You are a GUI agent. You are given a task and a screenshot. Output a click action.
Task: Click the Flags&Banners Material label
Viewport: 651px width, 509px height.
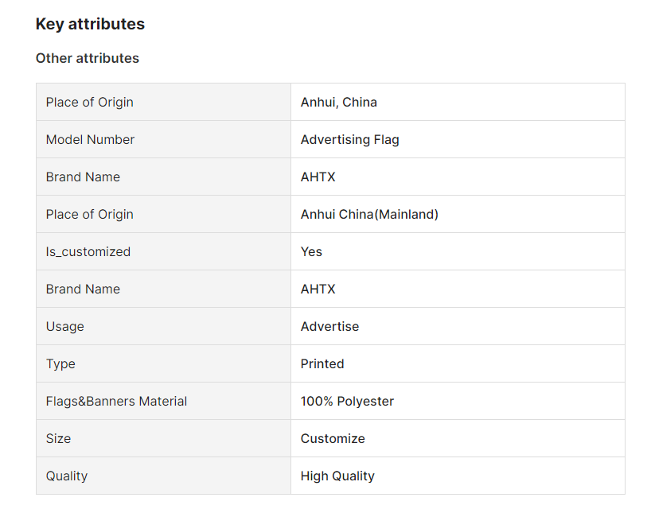[x=116, y=401]
